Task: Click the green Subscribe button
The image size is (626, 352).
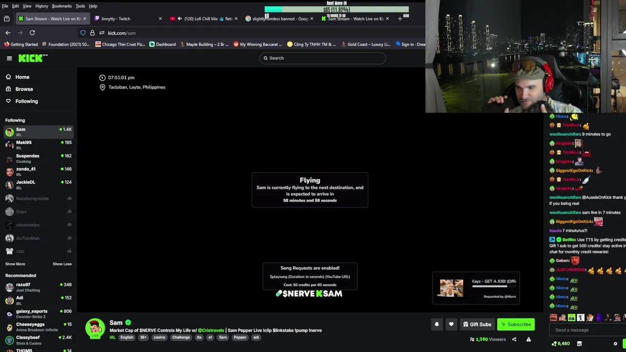Action: pos(515,324)
